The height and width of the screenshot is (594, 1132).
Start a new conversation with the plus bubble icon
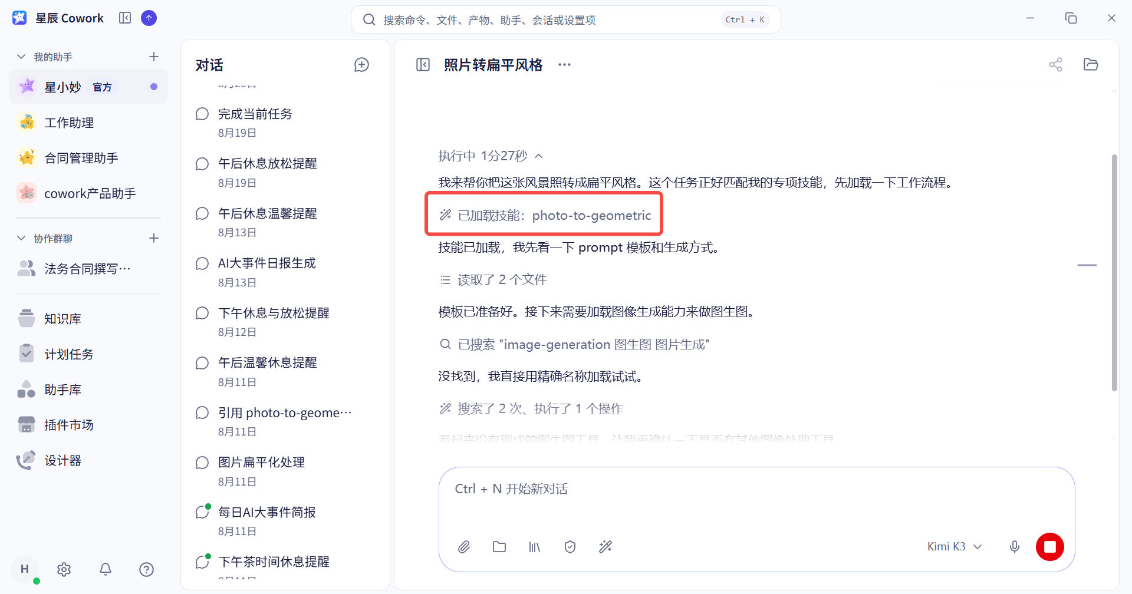(x=361, y=65)
